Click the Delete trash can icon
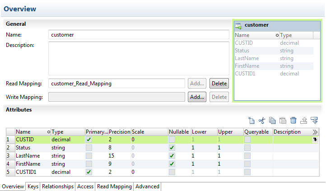 (x=293, y=121)
